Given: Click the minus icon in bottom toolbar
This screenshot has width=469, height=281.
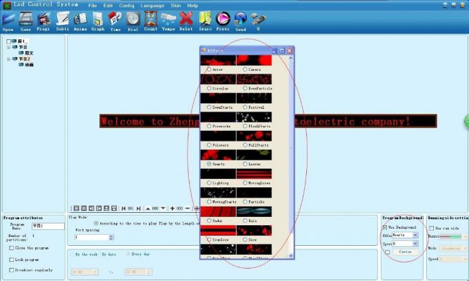Looking at the screenshot, I should [x=188, y=208].
